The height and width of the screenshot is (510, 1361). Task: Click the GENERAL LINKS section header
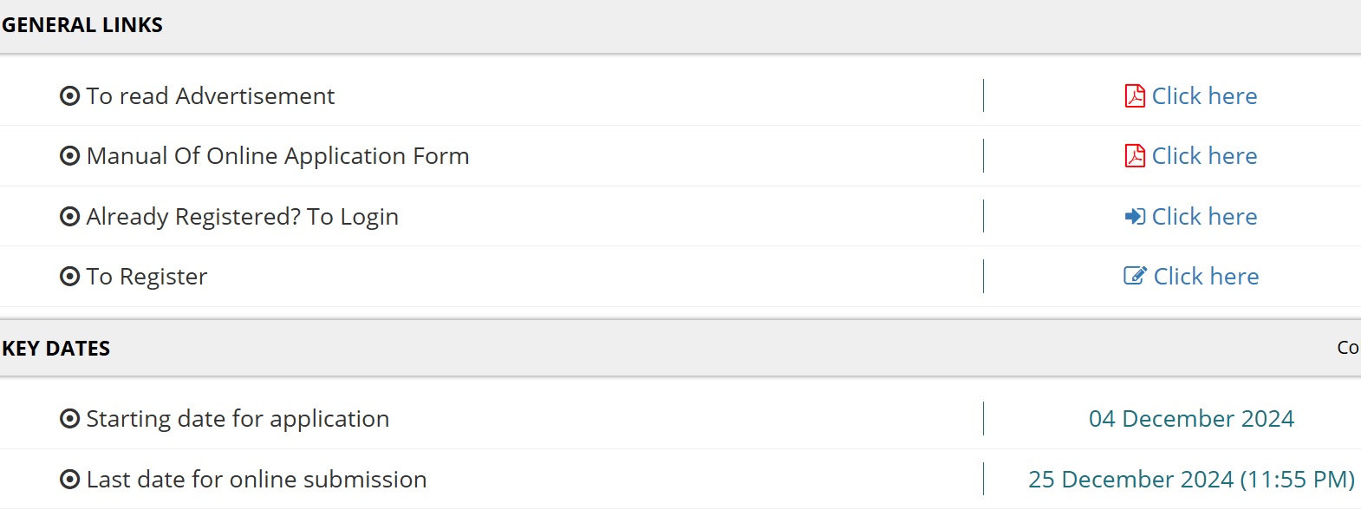pos(82,25)
